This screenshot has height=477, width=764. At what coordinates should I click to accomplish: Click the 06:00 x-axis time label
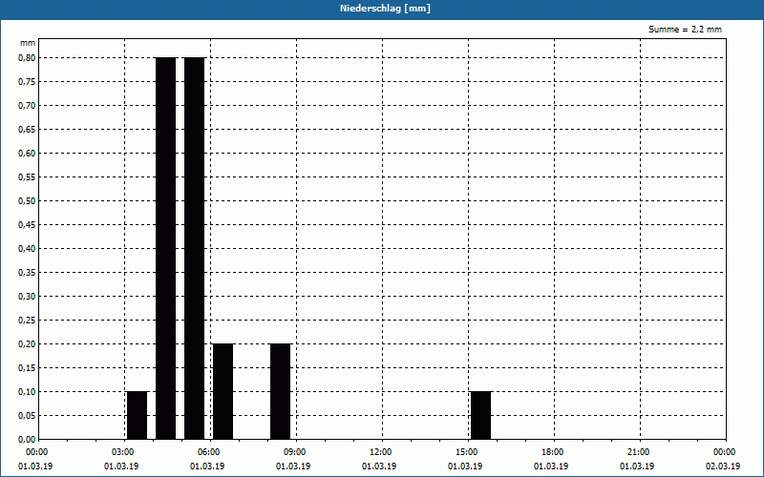click(209, 452)
